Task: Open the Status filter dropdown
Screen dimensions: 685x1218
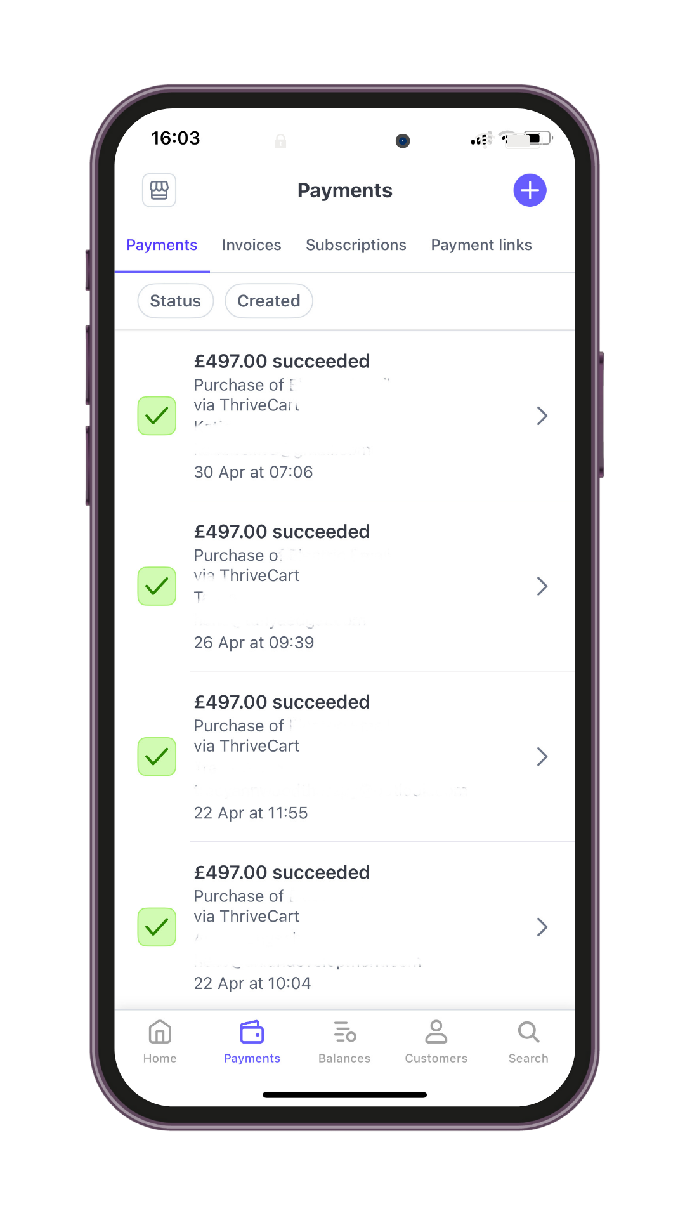Action: click(176, 301)
